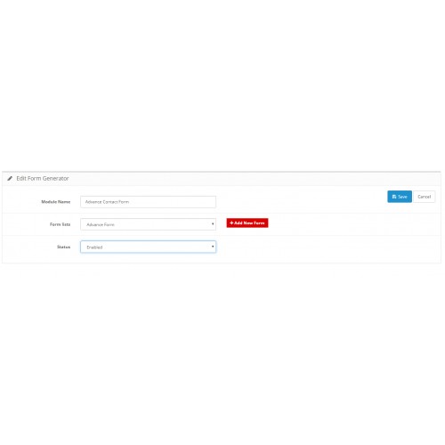Click the floppy disk icon on Save
Image resolution: width=445 pixels, height=445 pixels.
coord(394,197)
